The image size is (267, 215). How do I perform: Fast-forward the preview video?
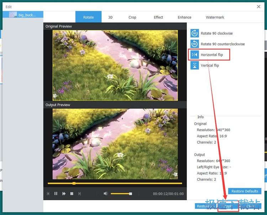click(64, 194)
